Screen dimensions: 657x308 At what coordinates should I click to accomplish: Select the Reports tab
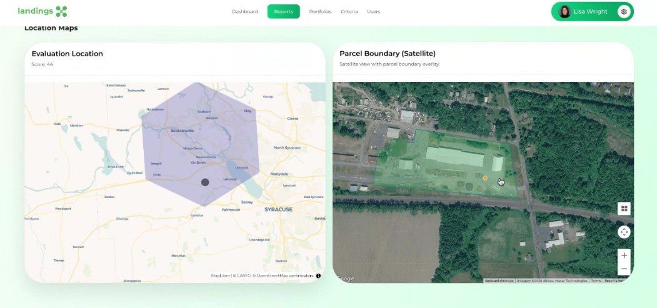[284, 11]
